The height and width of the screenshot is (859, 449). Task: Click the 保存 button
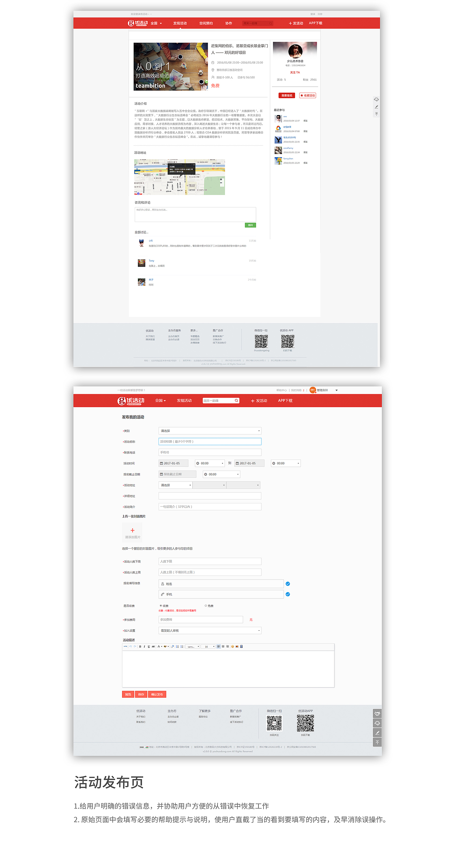(x=141, y=694)
